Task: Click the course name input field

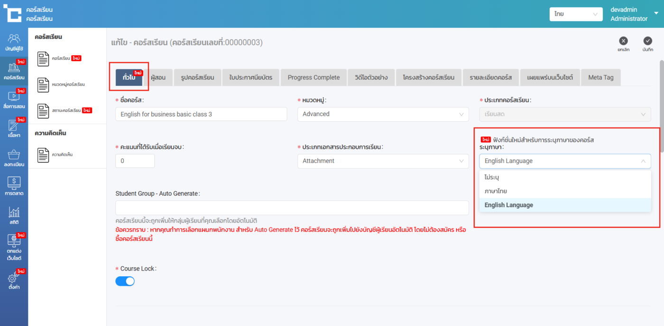Action: (x=201, y=114)
